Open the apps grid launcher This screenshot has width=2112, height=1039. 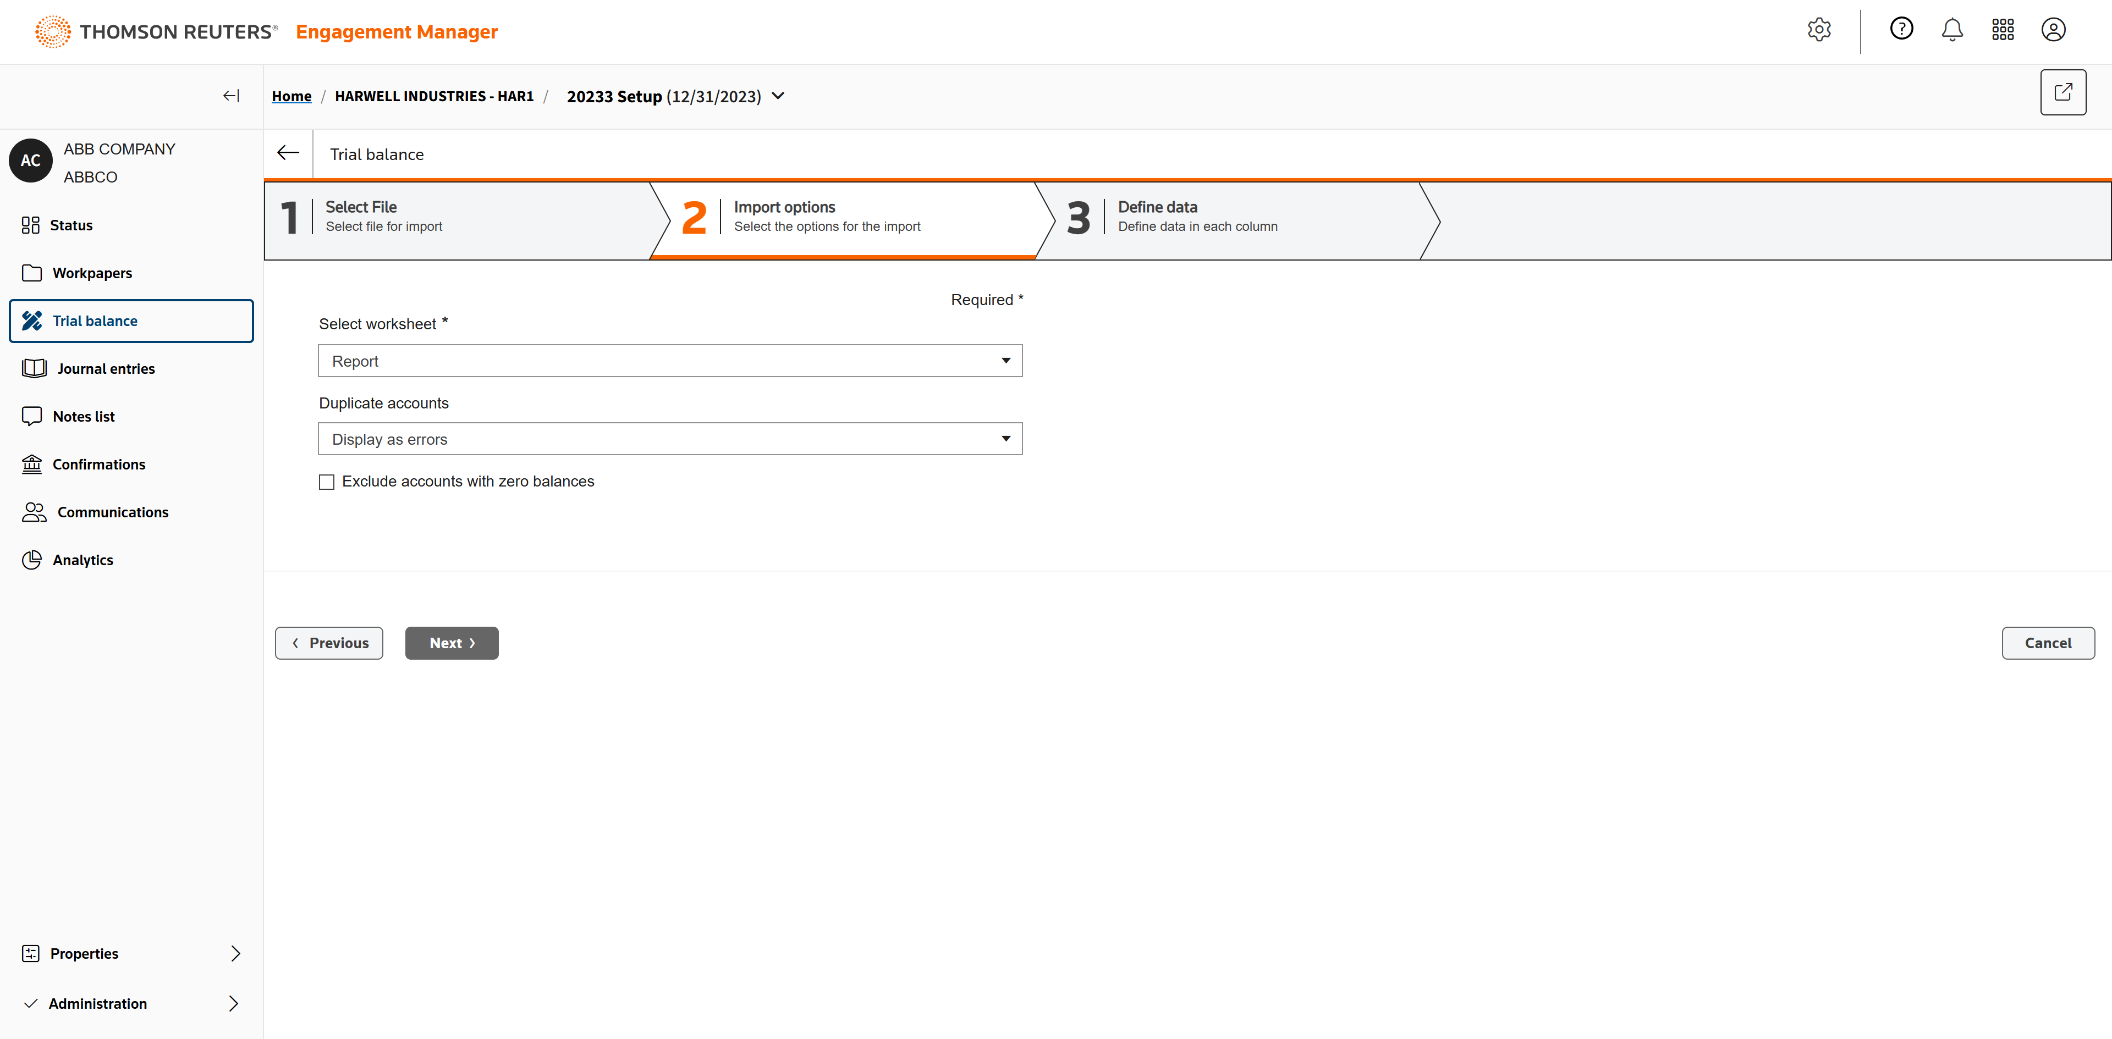(2002, 30)
